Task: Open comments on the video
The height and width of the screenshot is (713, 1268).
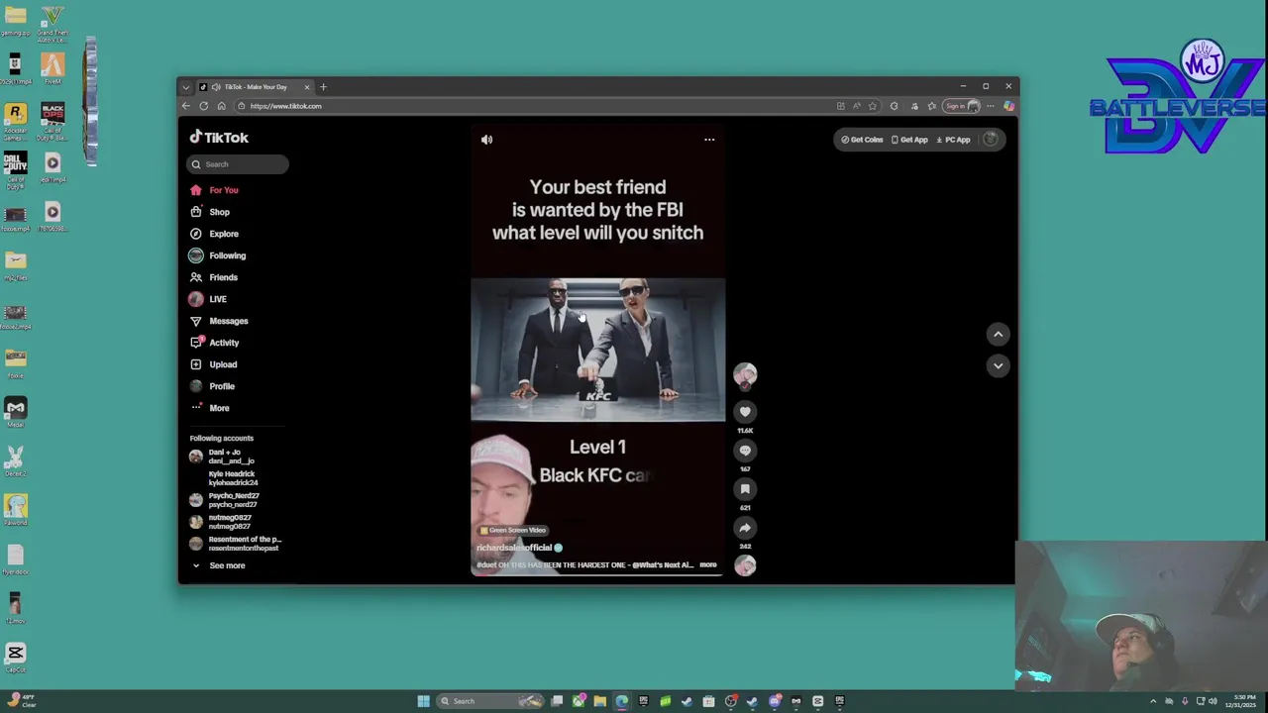Action: point(745,451)
